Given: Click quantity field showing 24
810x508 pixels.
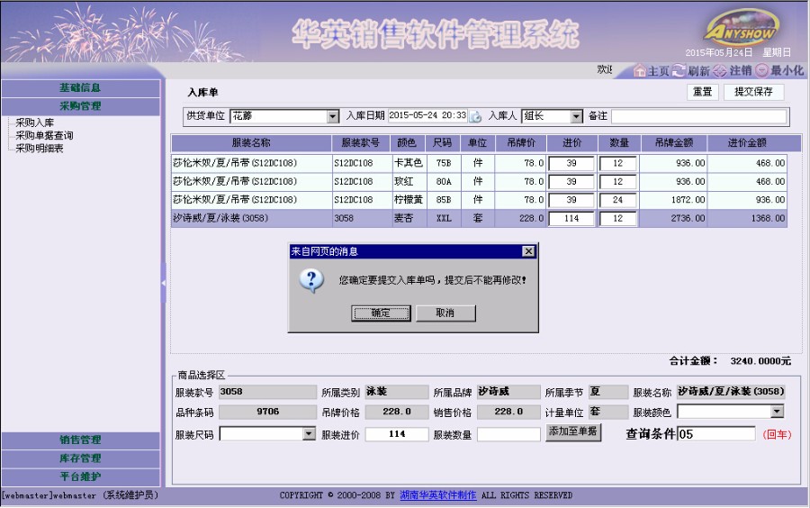Looking at the screenshot, I should click(x=617, y=200).
